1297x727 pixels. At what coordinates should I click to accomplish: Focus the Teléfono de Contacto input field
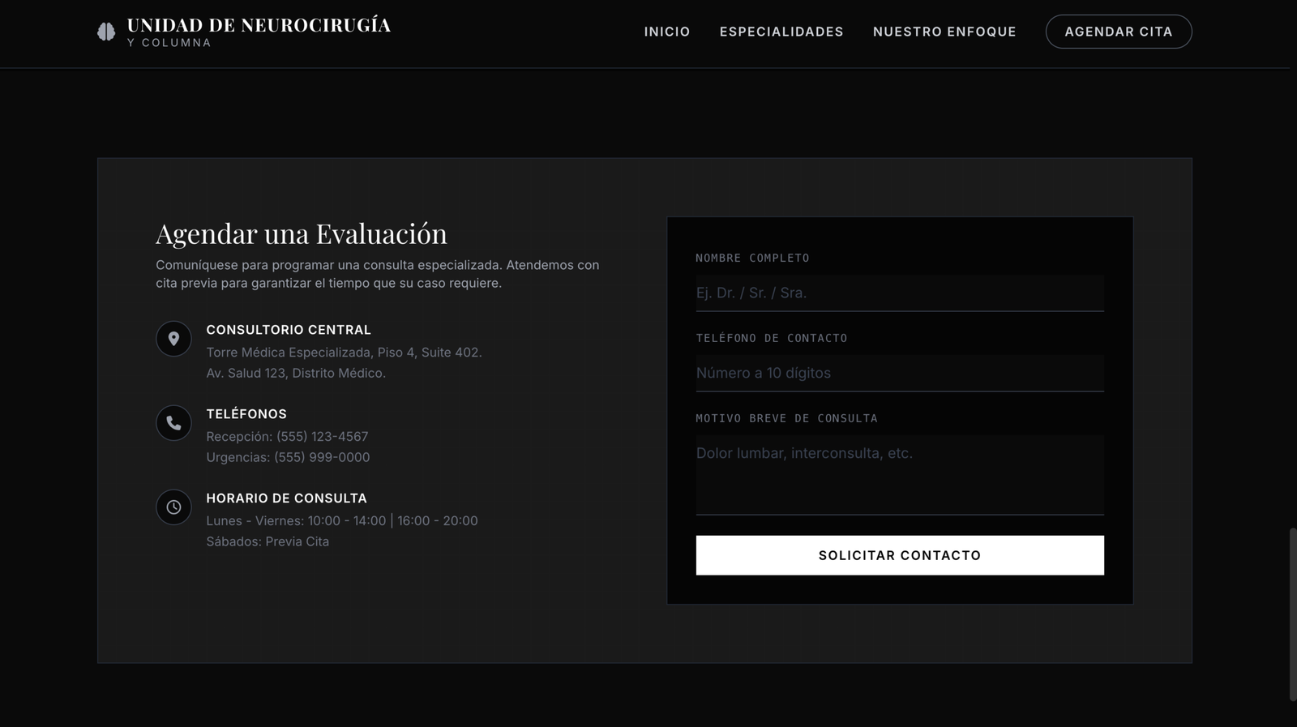(900, 373)
